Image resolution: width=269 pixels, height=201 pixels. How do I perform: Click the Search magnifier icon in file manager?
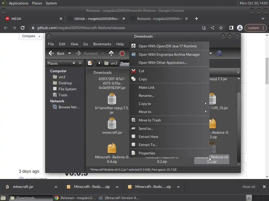click(x=219, y=53)
